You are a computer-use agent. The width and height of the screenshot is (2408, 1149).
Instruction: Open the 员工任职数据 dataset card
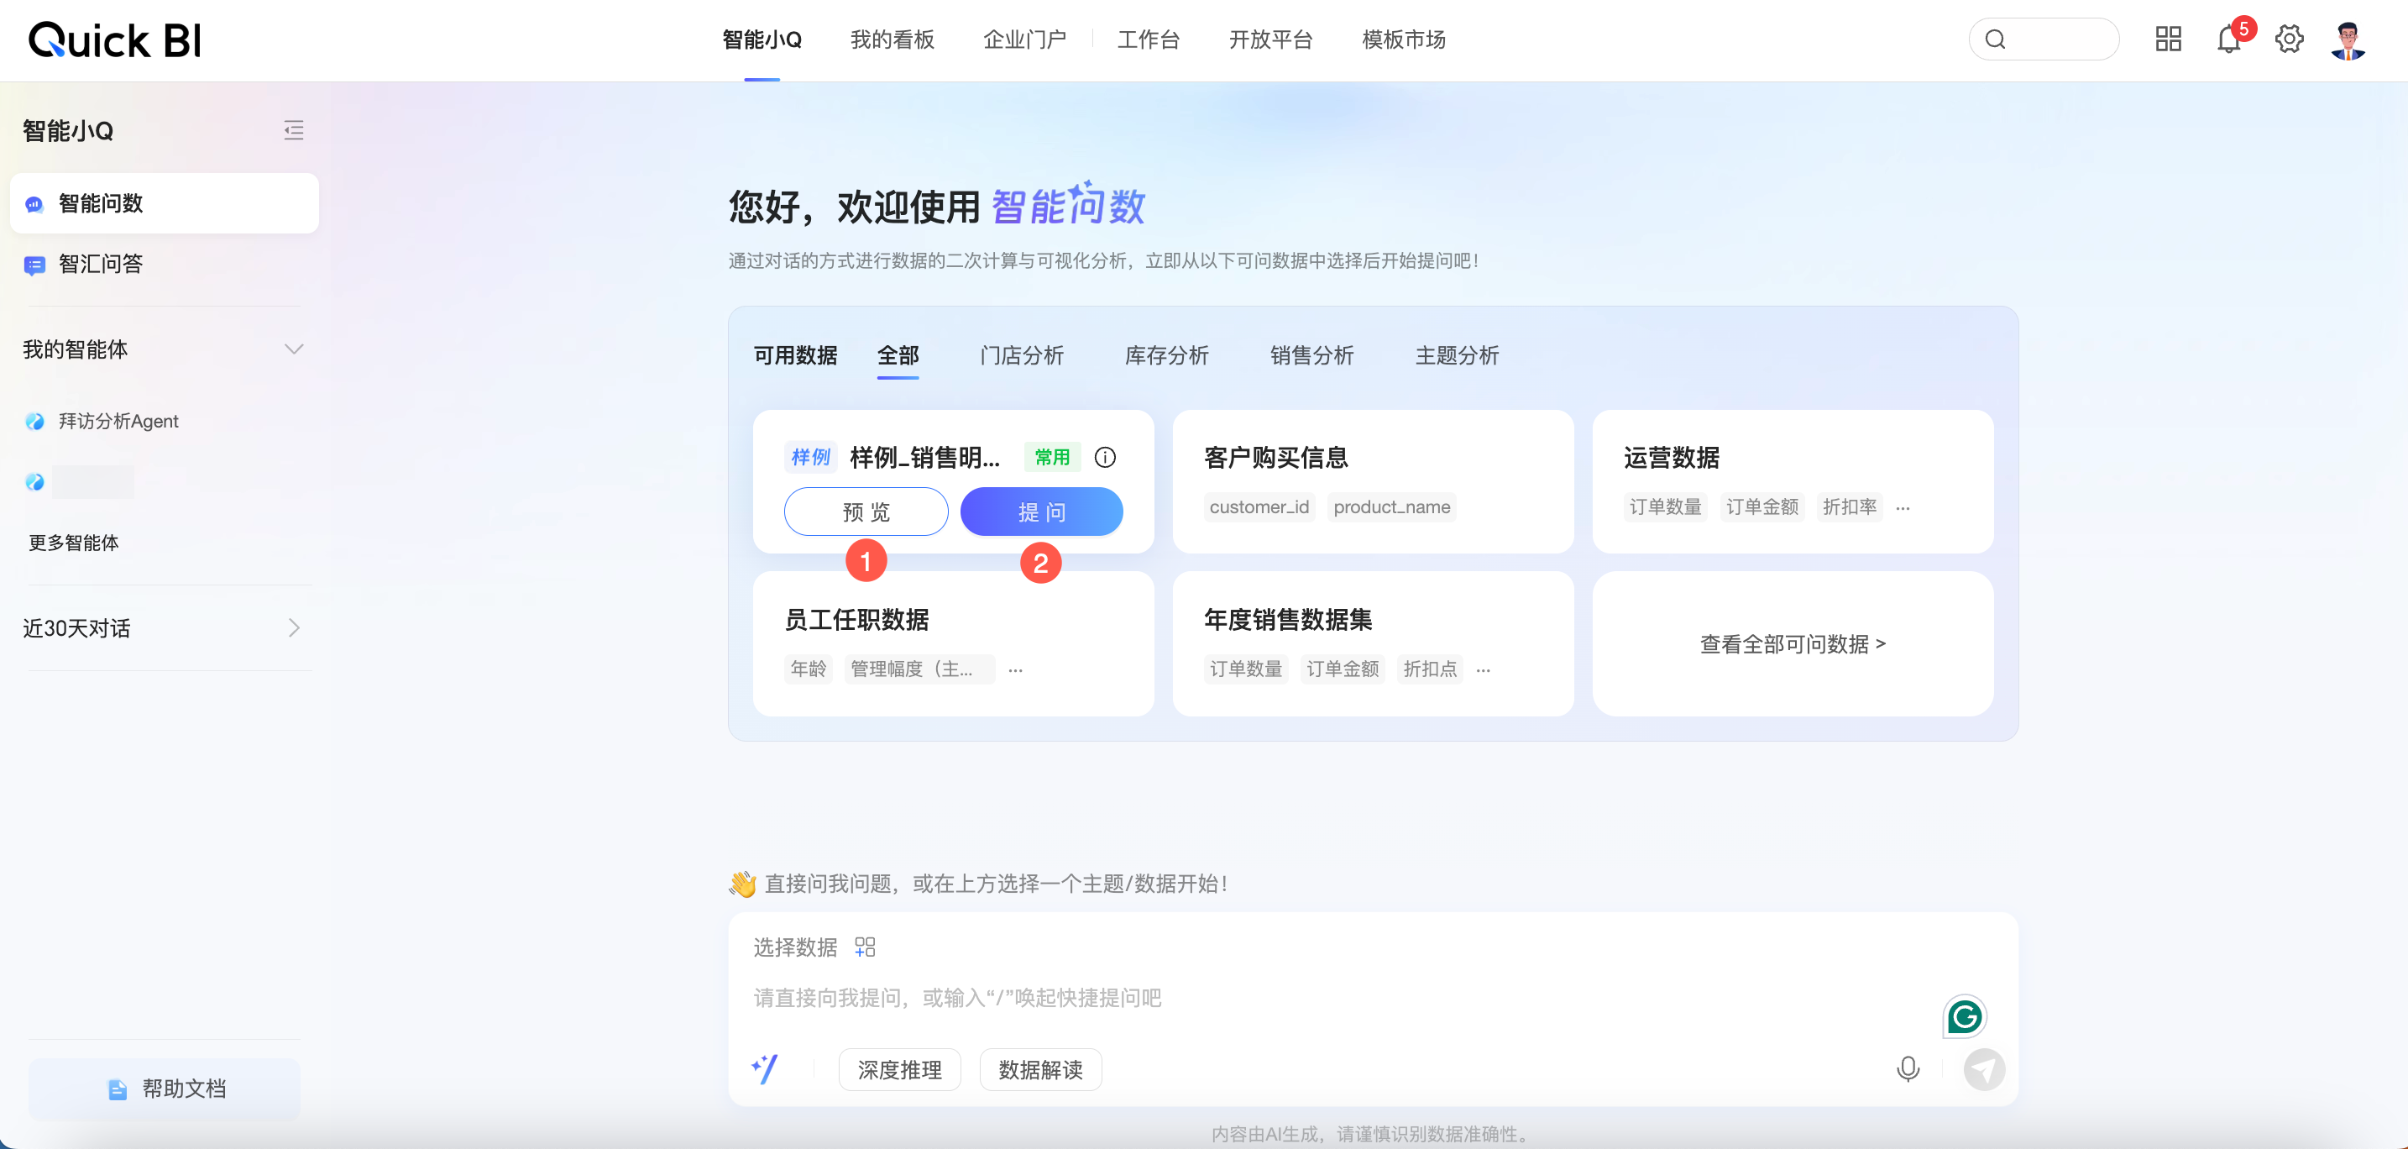954,643
